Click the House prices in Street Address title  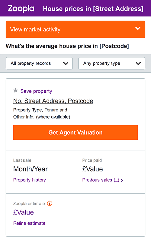(93, 9)
